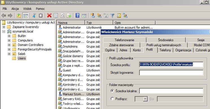Expand the Zapisane kwerendy node
The width and height of the screenshot is (210, 109).
4,27
